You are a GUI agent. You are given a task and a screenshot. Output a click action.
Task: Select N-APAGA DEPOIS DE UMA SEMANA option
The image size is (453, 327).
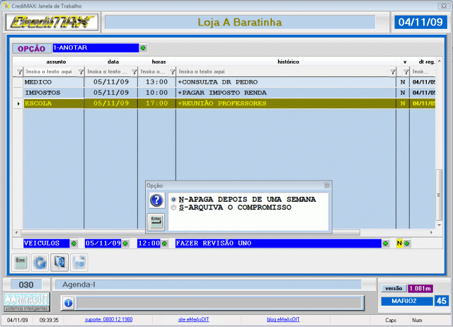173,200
